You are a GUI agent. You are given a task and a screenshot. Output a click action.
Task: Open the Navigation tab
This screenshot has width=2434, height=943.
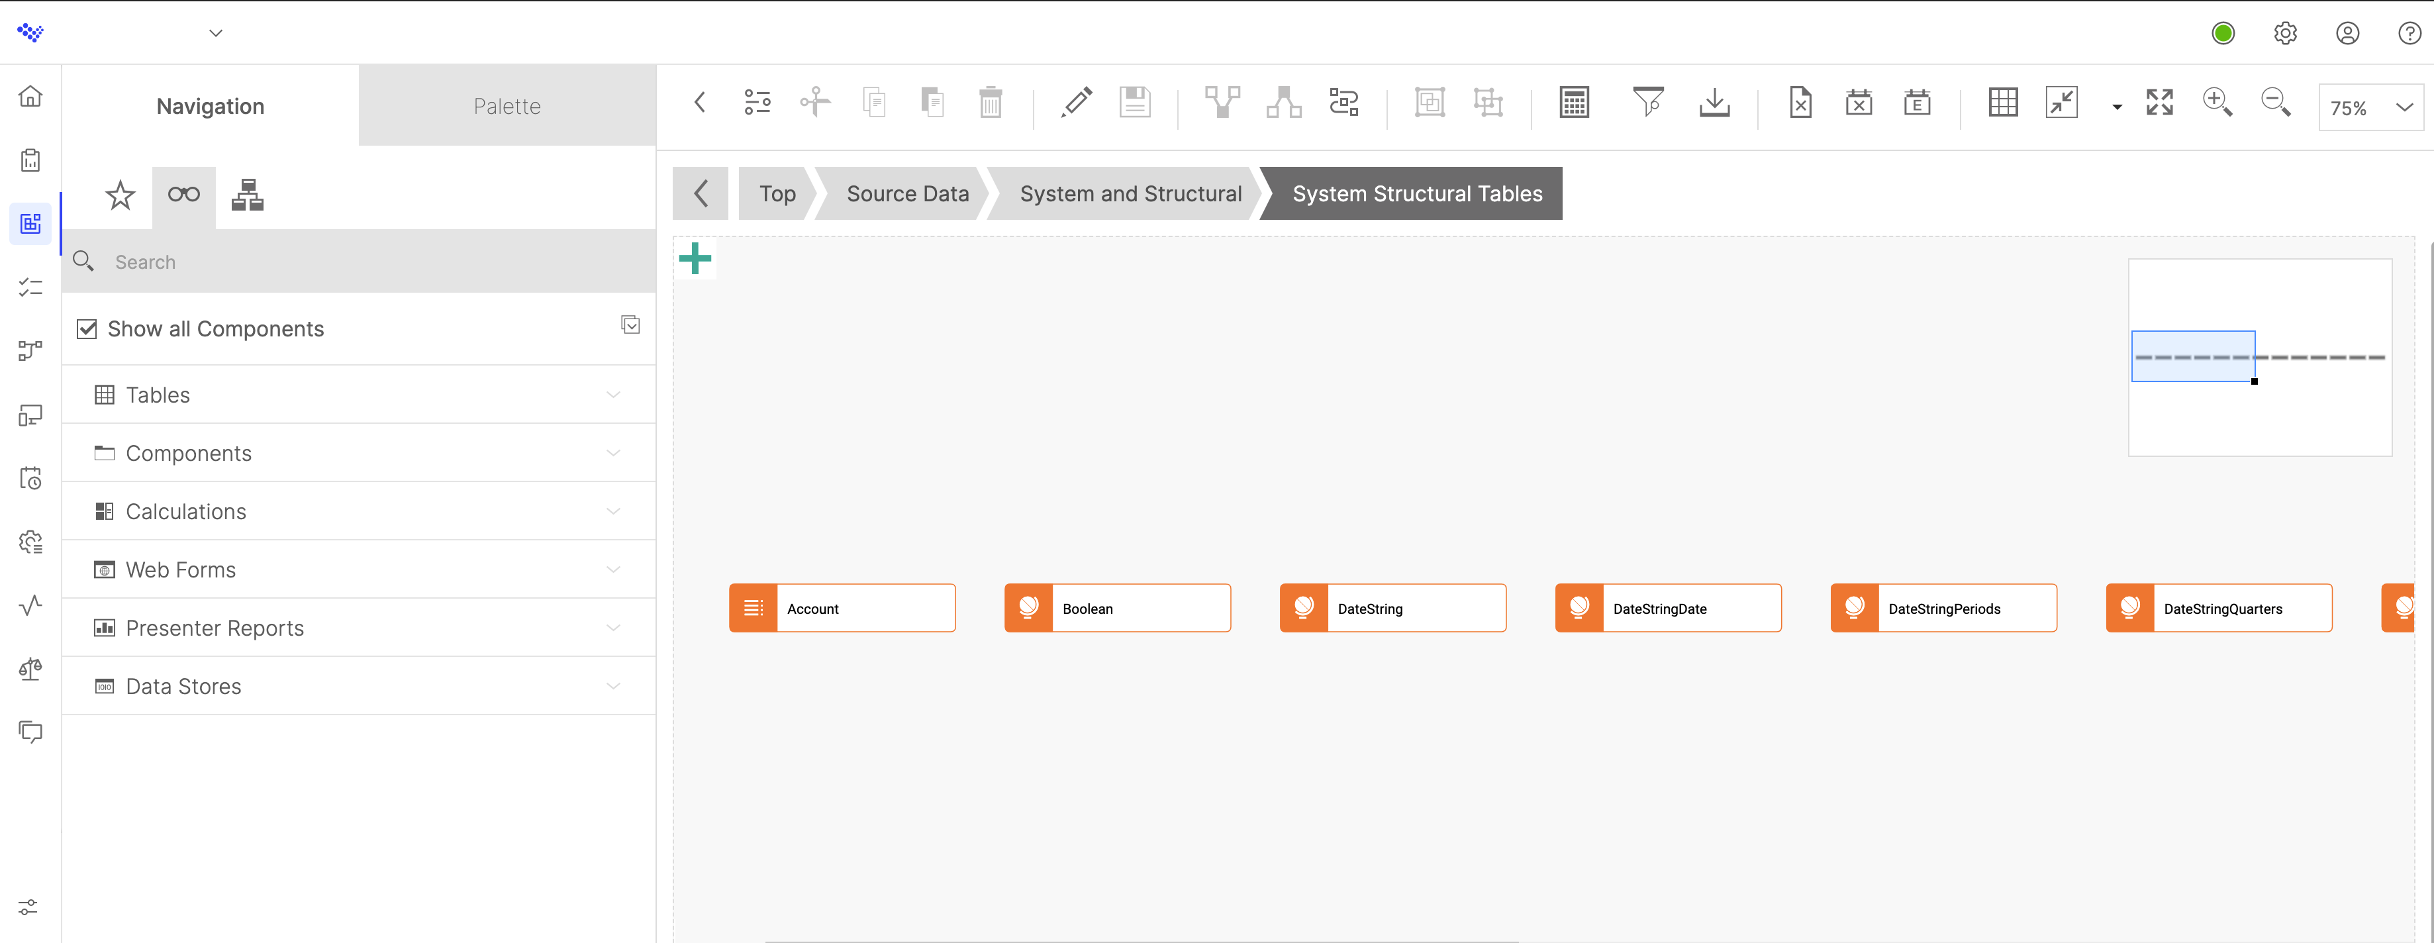[210, 106]
